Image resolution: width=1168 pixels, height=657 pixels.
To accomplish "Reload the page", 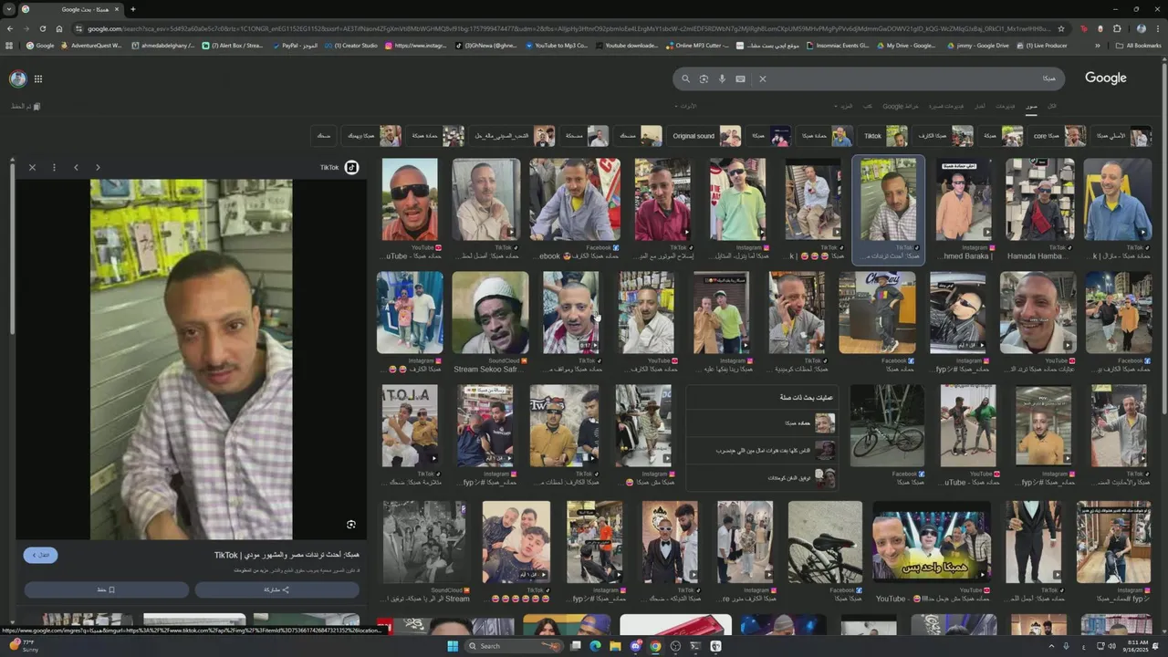I will [42, 28].
